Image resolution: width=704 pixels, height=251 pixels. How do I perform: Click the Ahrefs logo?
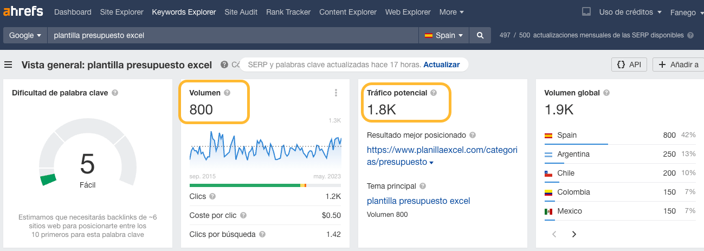coord(23,12)
